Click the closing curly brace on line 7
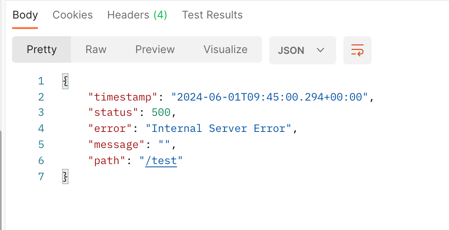This screenshot has width=449, height=230. pos(65,177)
